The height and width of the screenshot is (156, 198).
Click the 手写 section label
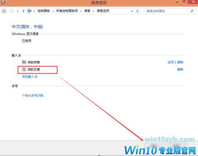click(15, 86)
